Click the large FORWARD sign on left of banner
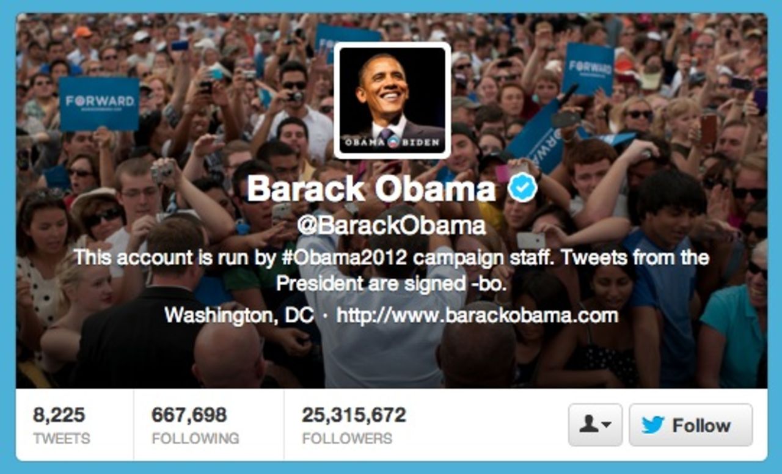The width and height of the screenshot is (782, 474). click(98, 103)
